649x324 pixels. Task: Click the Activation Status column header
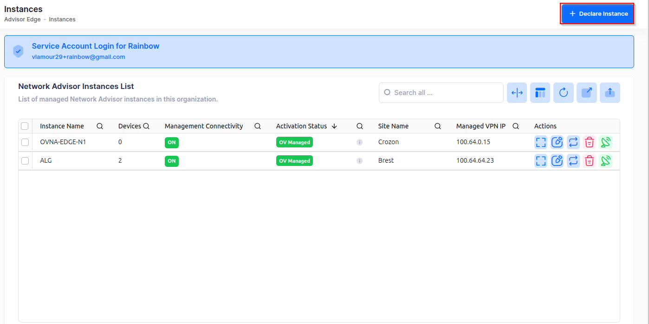301,126
